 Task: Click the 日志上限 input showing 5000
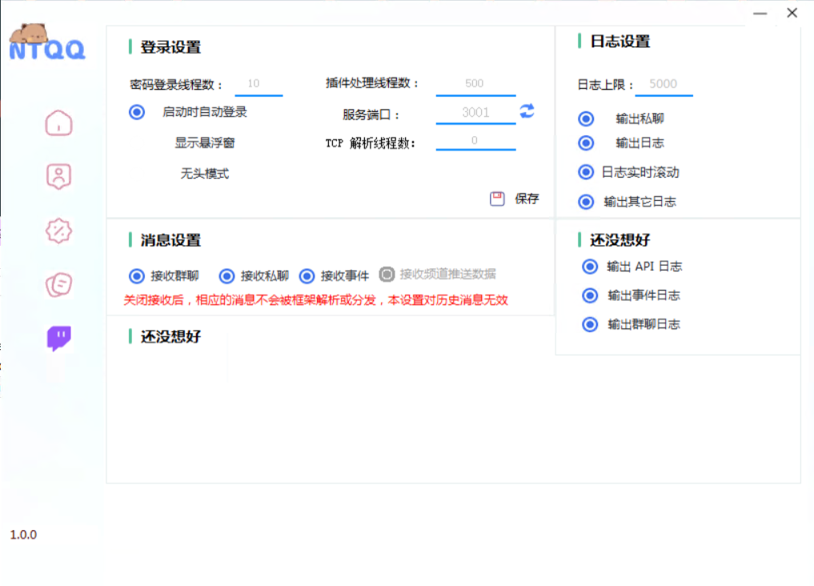[664, 83]
